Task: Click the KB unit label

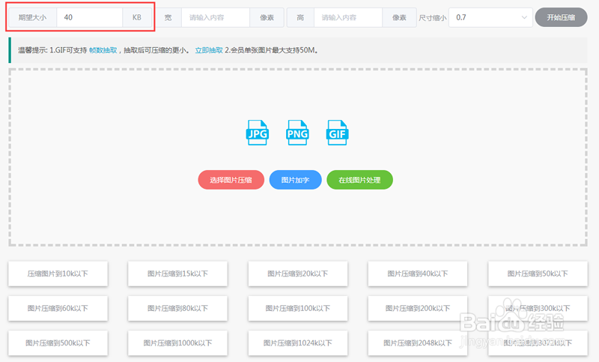Action: point(137,17)
